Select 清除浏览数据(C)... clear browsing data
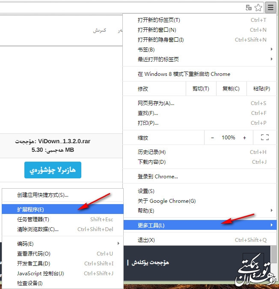The height and width of the screenshot is (289, 279). click(62, 229)
